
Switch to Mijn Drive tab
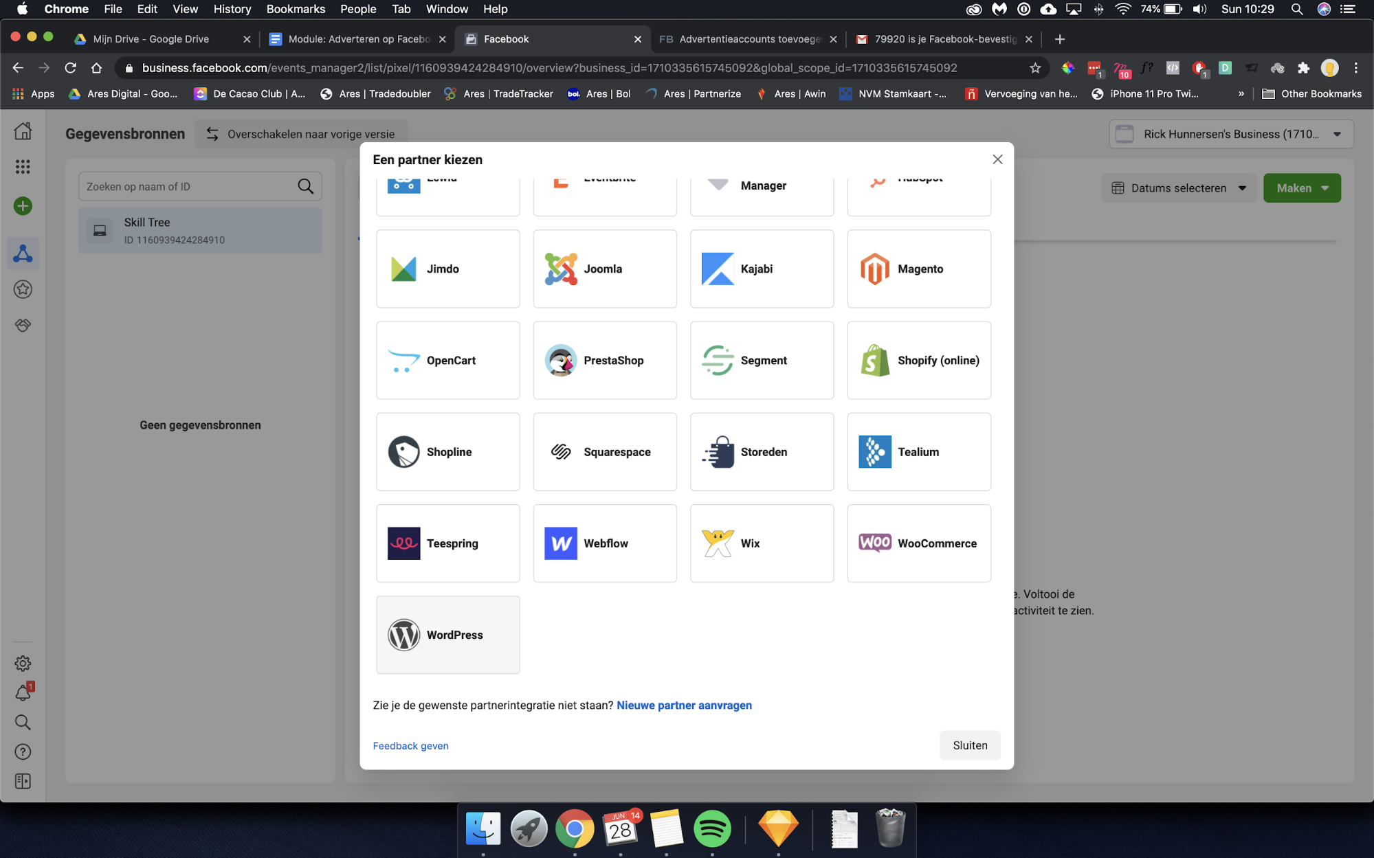click(162, 39)
